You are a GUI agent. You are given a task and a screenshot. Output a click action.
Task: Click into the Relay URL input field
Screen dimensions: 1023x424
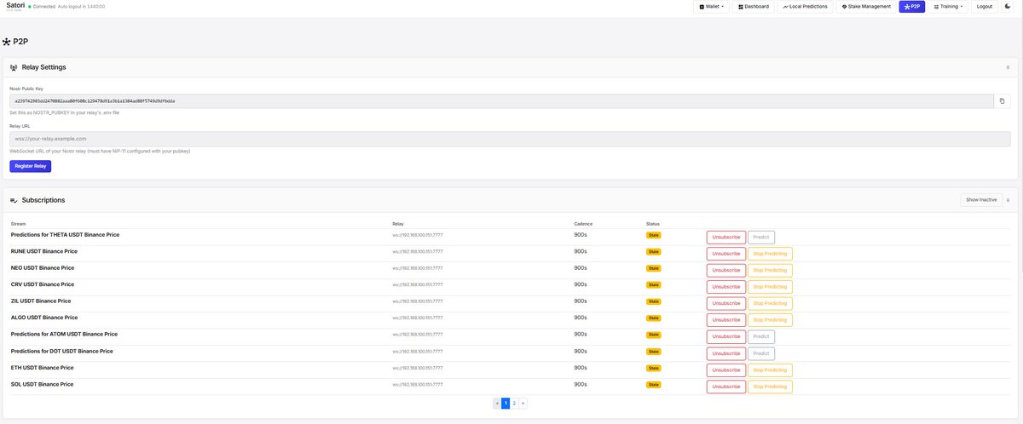(x=510, y=139)
